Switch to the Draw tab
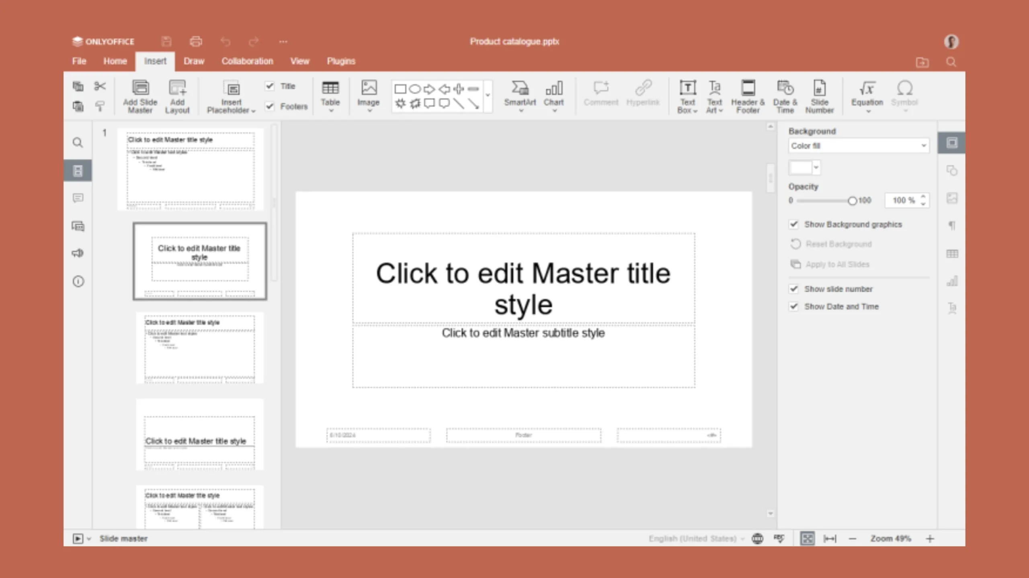 click(194, 61)
